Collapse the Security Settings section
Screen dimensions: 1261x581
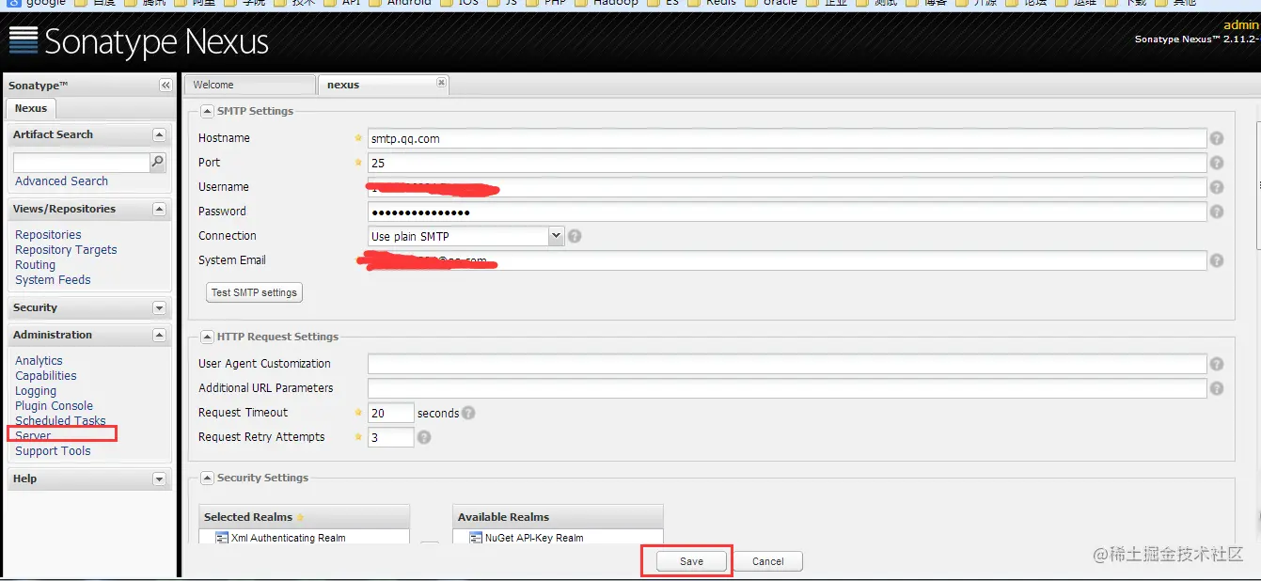[207, 478]
